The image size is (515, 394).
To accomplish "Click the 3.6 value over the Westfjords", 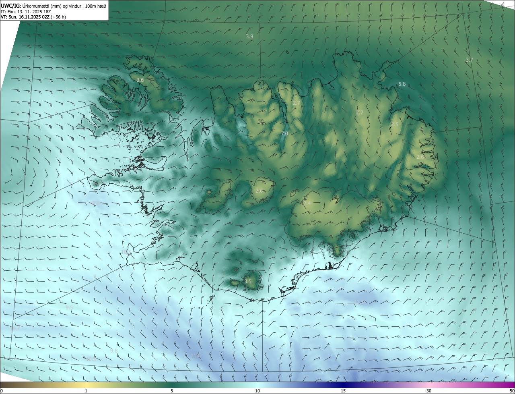I will (x=140, y=80).
